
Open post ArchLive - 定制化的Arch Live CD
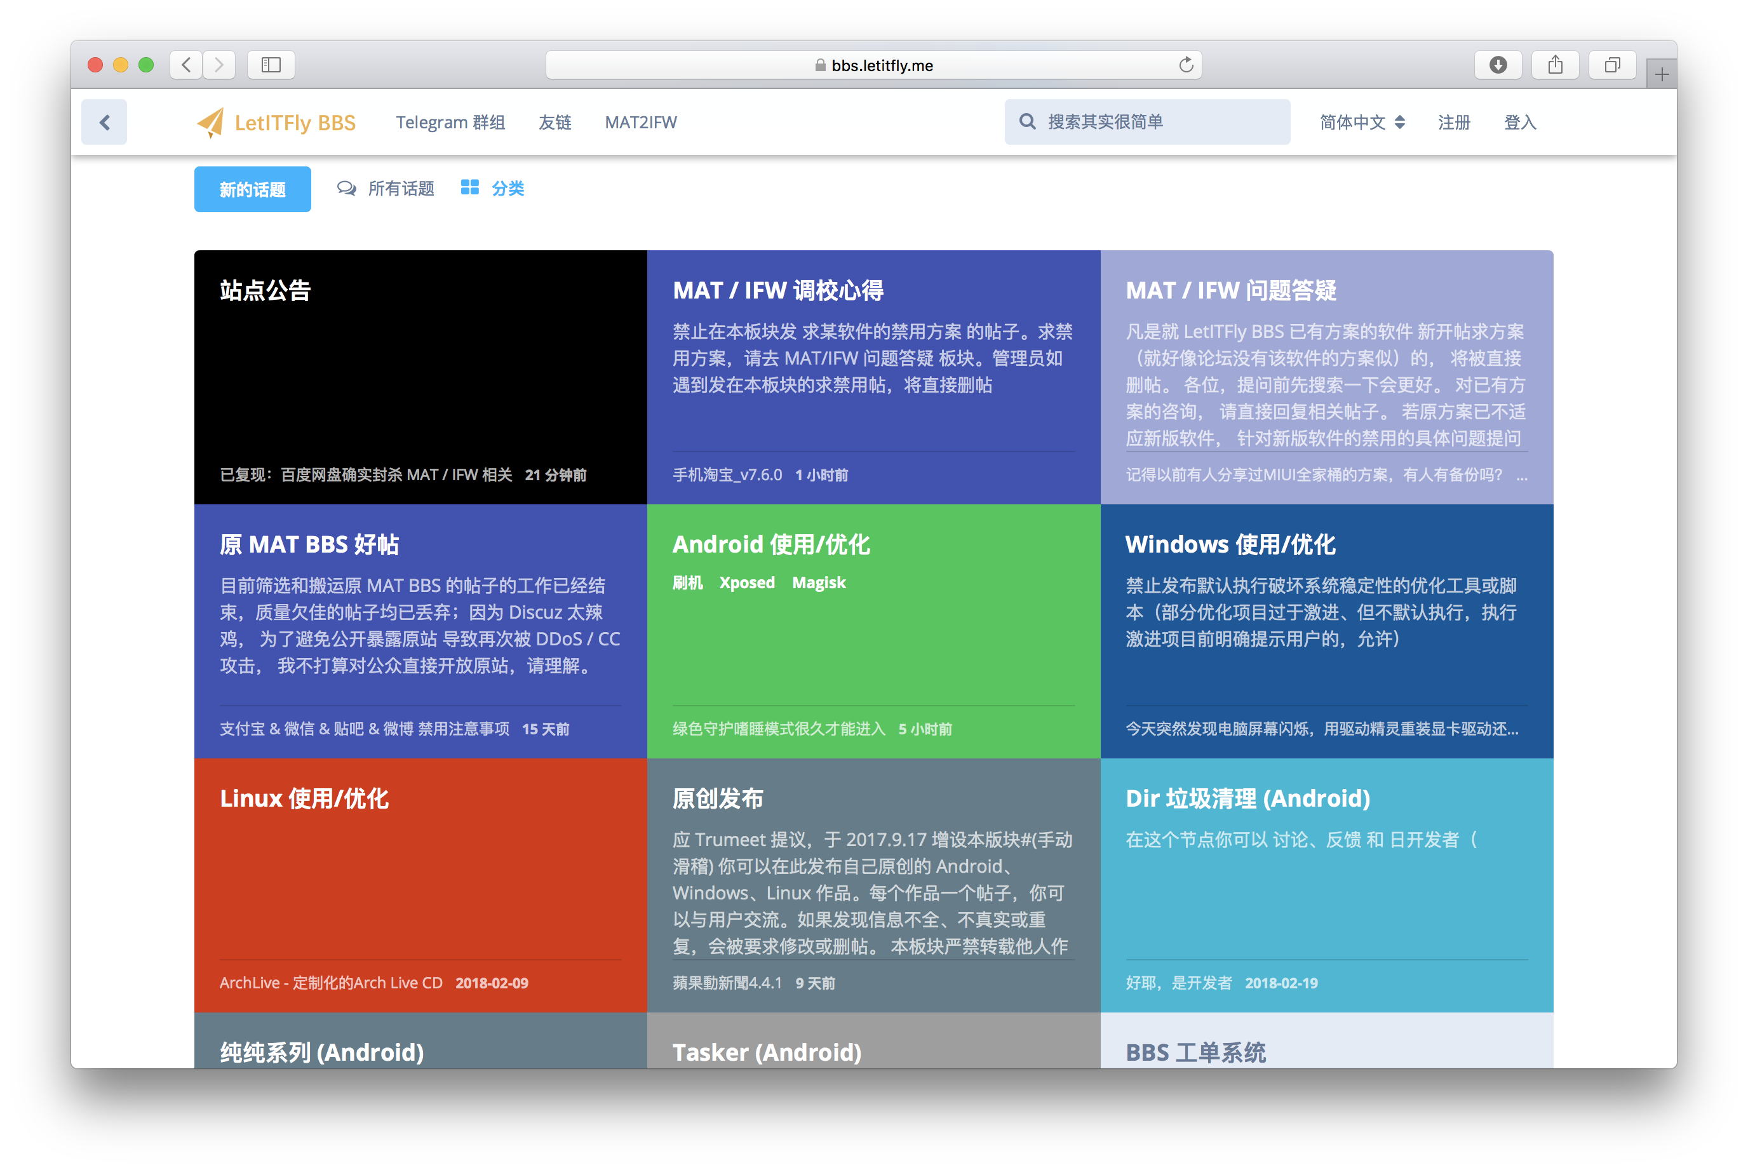[x=332, y=983]
